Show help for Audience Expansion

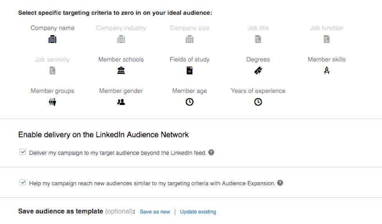(280, 183)
